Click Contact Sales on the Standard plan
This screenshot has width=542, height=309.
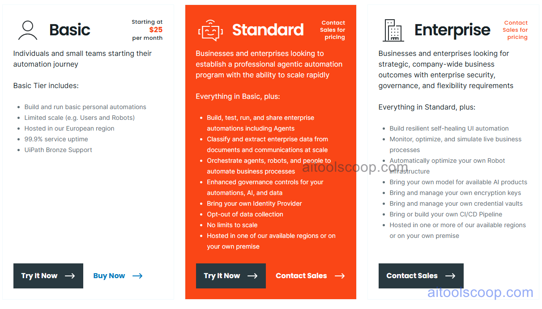(x=301, y=276)
